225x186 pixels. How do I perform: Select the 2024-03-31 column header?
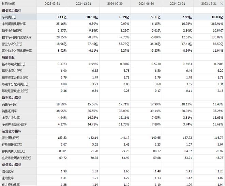[178, 4]
